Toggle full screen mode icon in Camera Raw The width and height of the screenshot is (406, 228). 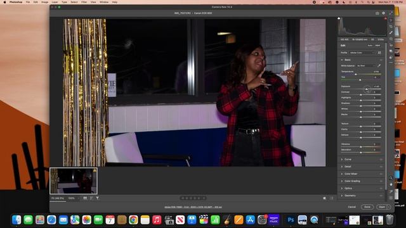[391, 13]
